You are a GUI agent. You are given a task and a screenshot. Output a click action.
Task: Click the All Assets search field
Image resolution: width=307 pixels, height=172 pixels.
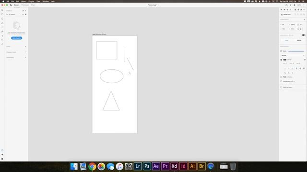point(14,14)
